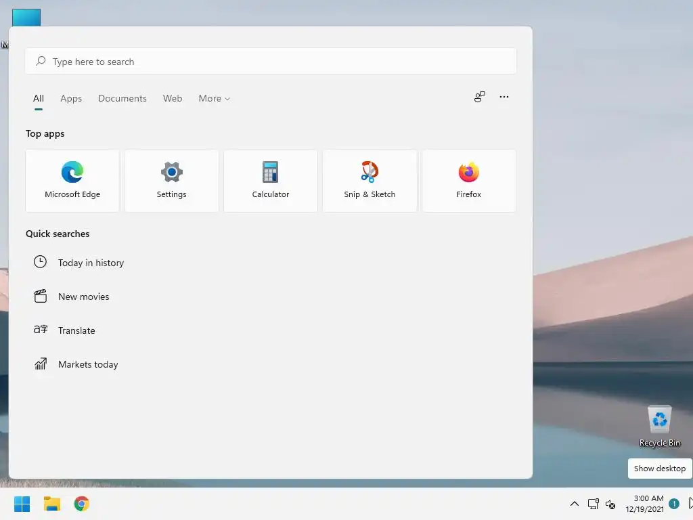Image resolution: width=693 pixels, height=520 pixels.
Task: Open Recycle Bin on the desktop
Action: (659, 426)
